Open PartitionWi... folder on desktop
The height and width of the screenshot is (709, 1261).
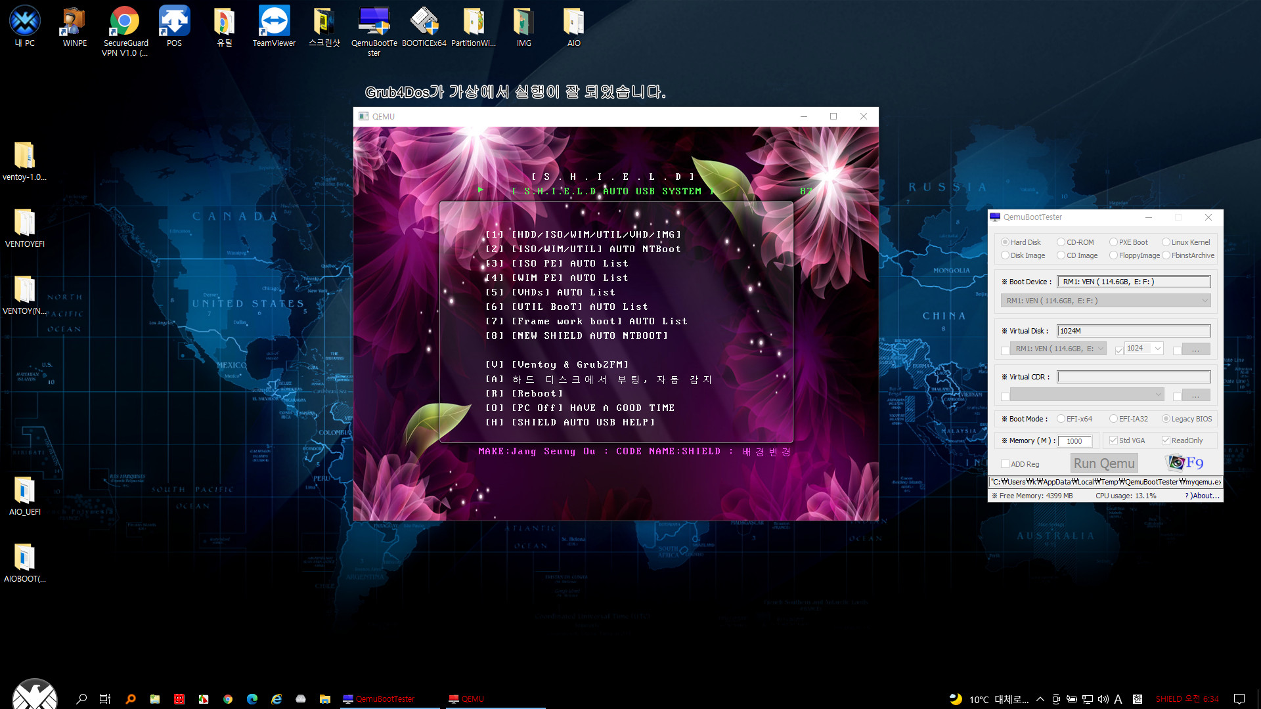coord(474,27)
